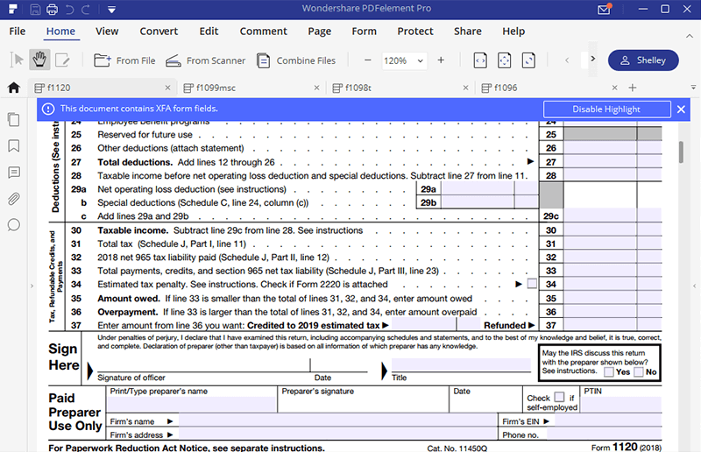
Task: Open the Convert menu
Action: click(159, 31)
